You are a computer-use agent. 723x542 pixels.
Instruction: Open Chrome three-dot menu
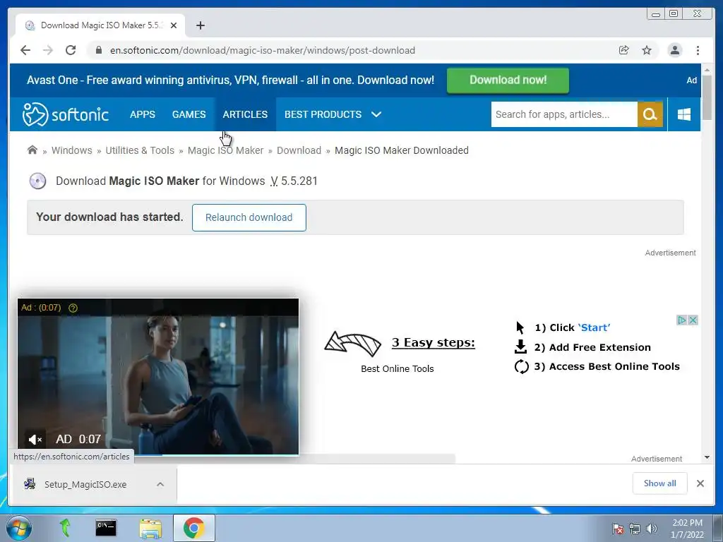698,50
